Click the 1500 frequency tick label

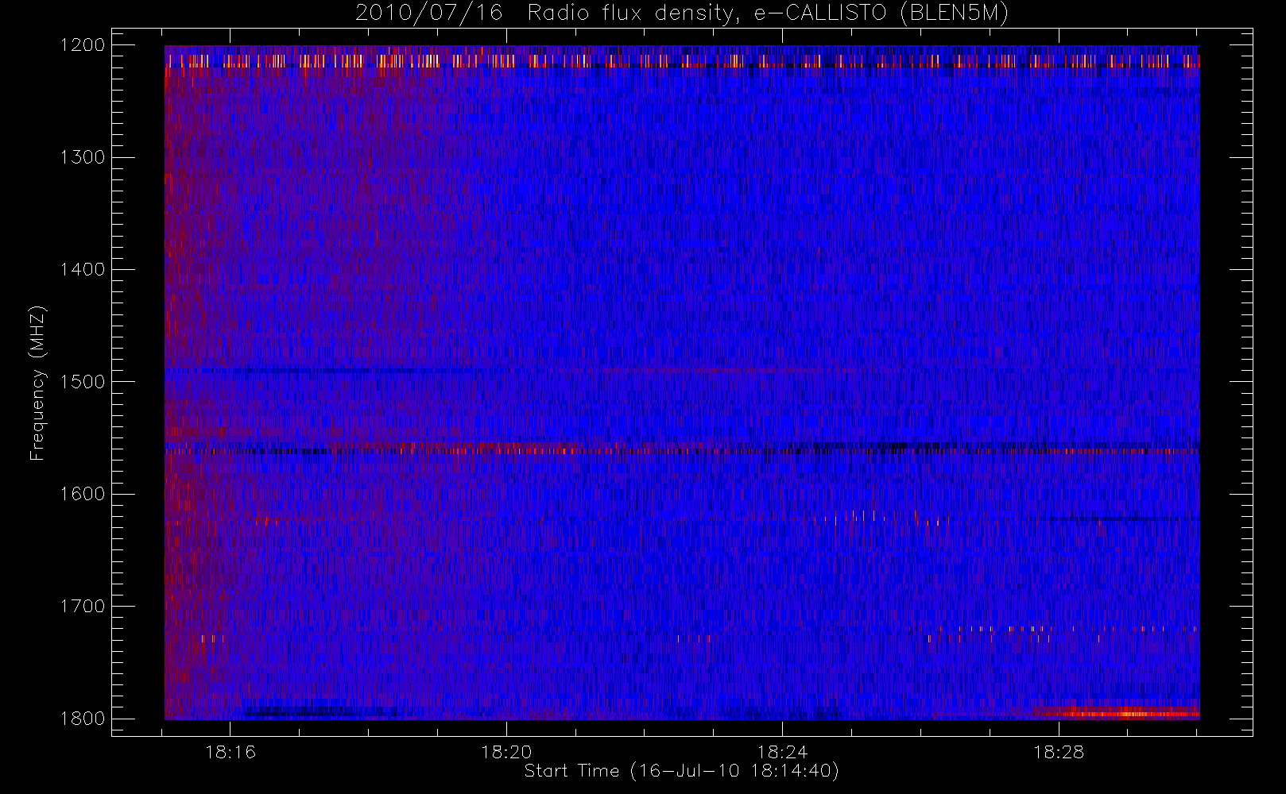(x=83, y=382)
